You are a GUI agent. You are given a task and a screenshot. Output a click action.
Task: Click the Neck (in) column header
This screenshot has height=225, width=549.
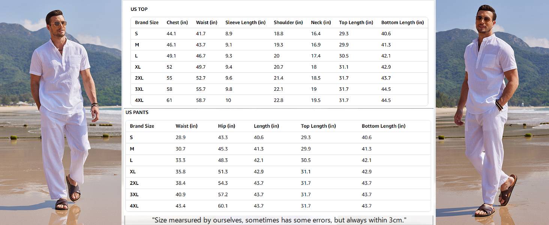pyautogui.click(x=321, y=22)
